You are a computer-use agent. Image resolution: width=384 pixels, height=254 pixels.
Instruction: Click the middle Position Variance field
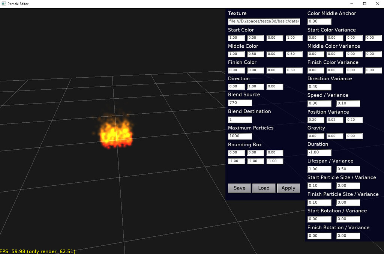pyautogui.click(x=334, y=120)
